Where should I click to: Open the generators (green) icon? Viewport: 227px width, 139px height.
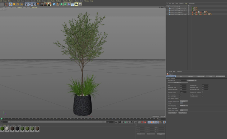pyautogui.click(x=62, y=4)
